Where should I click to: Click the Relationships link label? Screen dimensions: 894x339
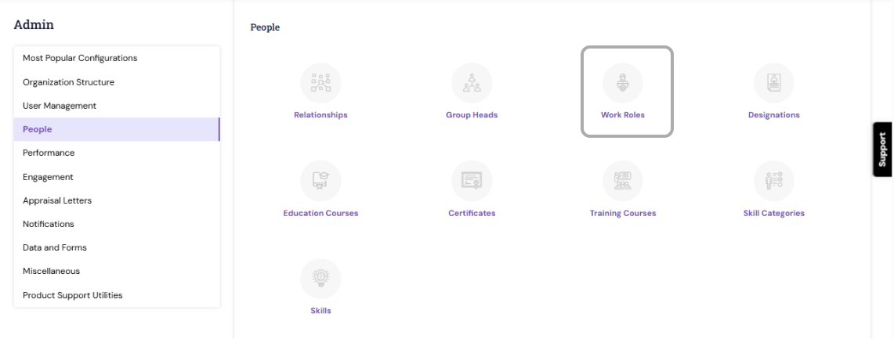(x=320, y=115)
